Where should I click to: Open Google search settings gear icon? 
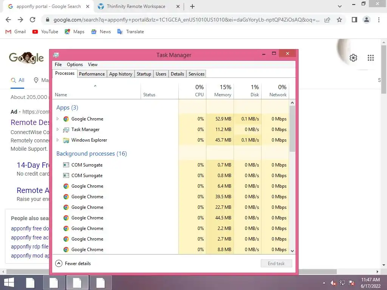pos(353,58)
